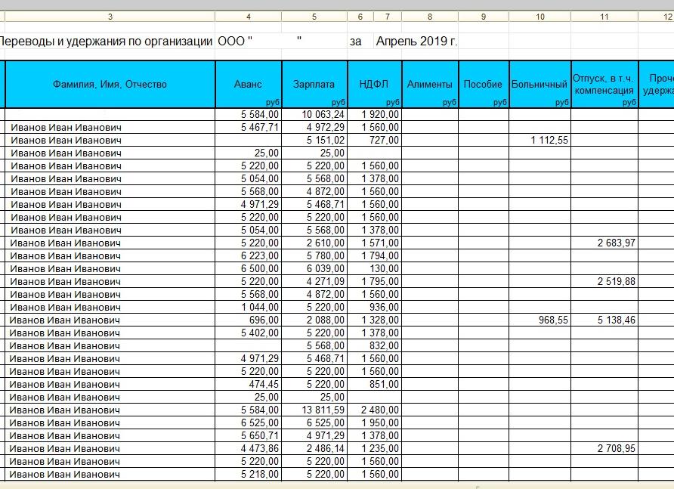
Task: Click the 'Алименты' column heading
Action: (x=430, y=85)
